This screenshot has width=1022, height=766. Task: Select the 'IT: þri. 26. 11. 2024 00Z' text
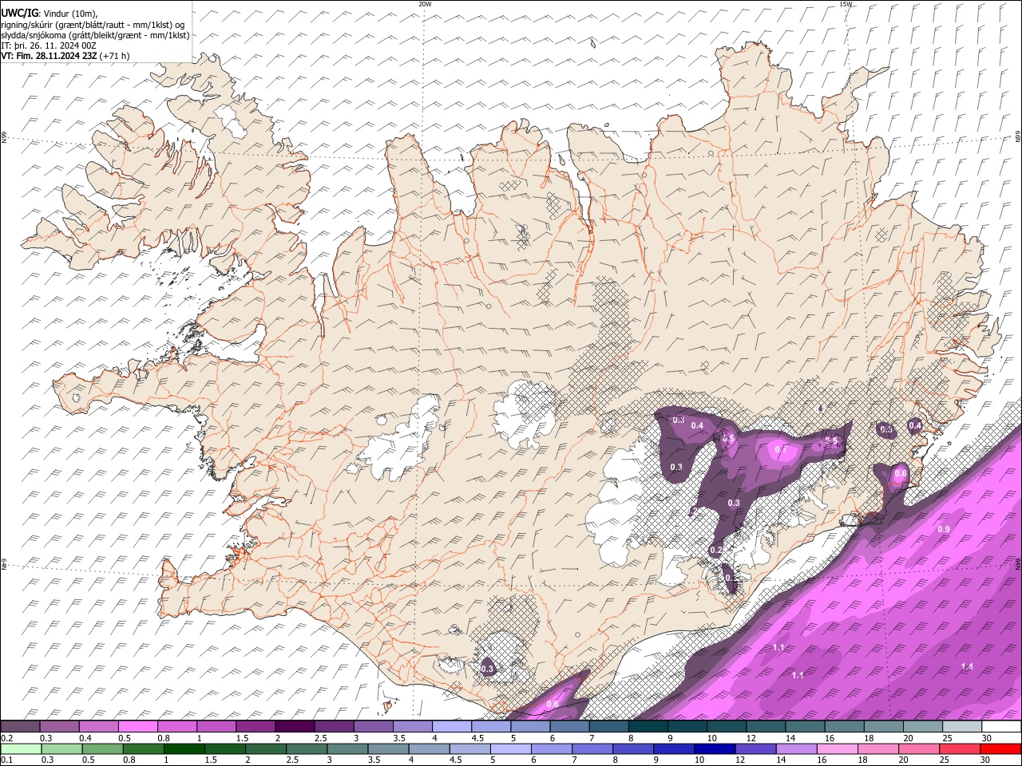49,45
